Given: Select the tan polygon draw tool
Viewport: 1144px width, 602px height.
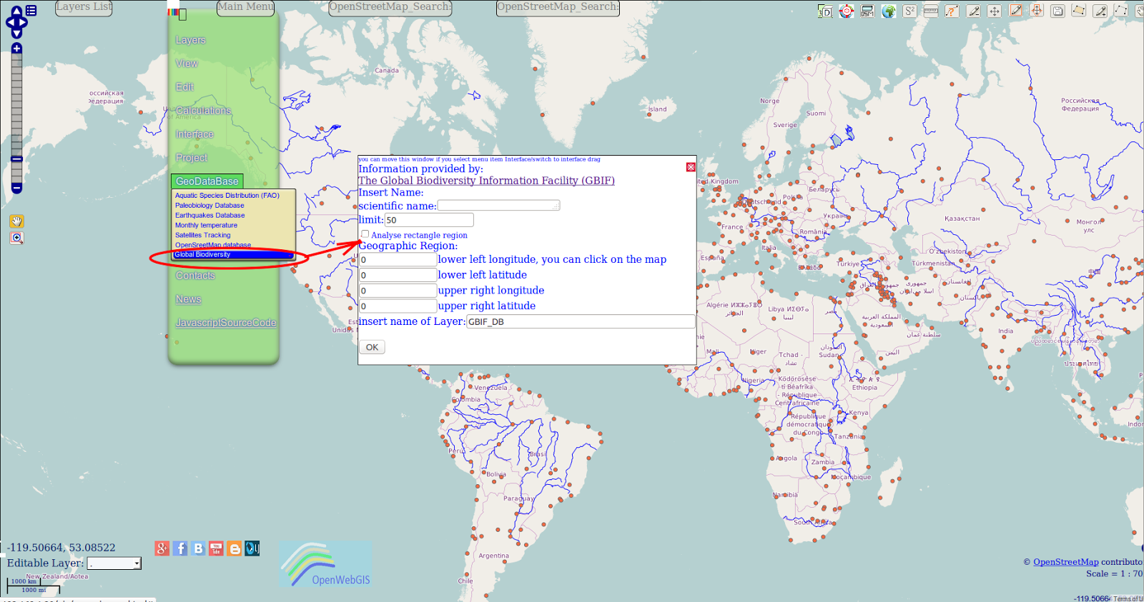Looking at the screenshot, I should pos(1079,11).
